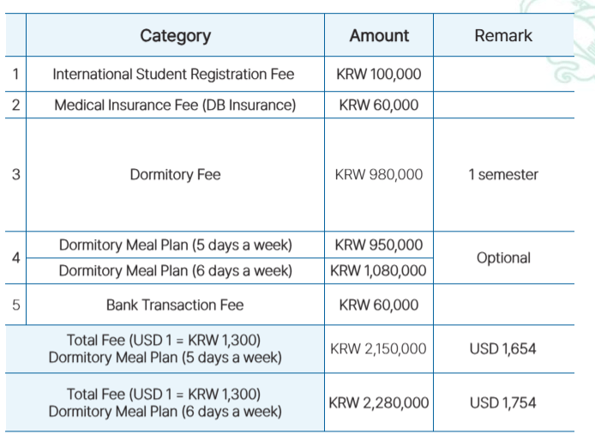Click the KRW 980,000 amount cell
This screenshot has height=446, width=595.
pyautogui.click(x=378, y=175)
